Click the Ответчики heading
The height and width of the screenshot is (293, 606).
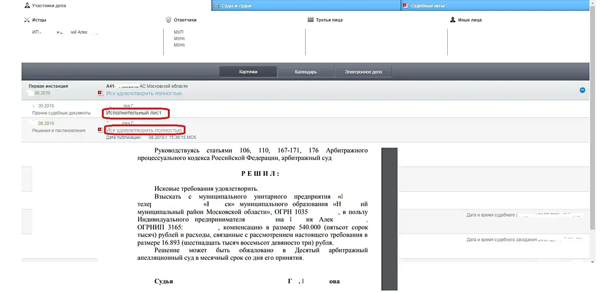pyautogui.click(x=185, y=19)
